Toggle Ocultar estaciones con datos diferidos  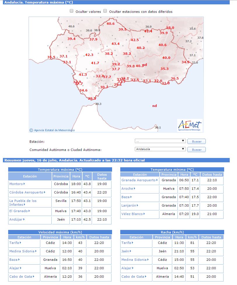[x=105, y=11]
